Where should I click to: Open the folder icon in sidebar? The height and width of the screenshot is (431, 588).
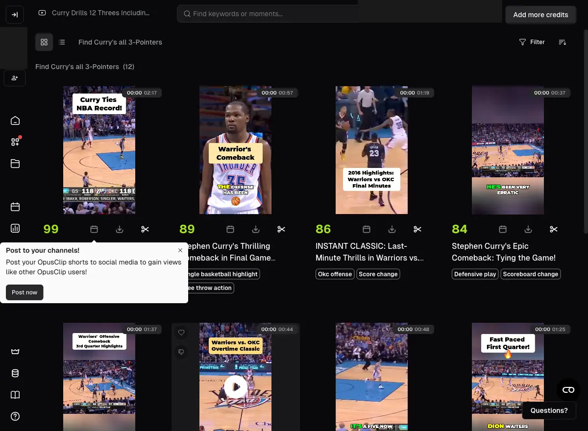[x=15, y=164]
